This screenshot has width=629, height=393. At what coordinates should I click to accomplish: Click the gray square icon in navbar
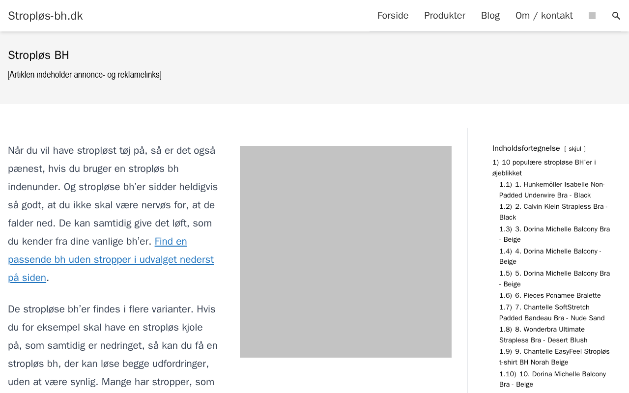tap(592, 16)
